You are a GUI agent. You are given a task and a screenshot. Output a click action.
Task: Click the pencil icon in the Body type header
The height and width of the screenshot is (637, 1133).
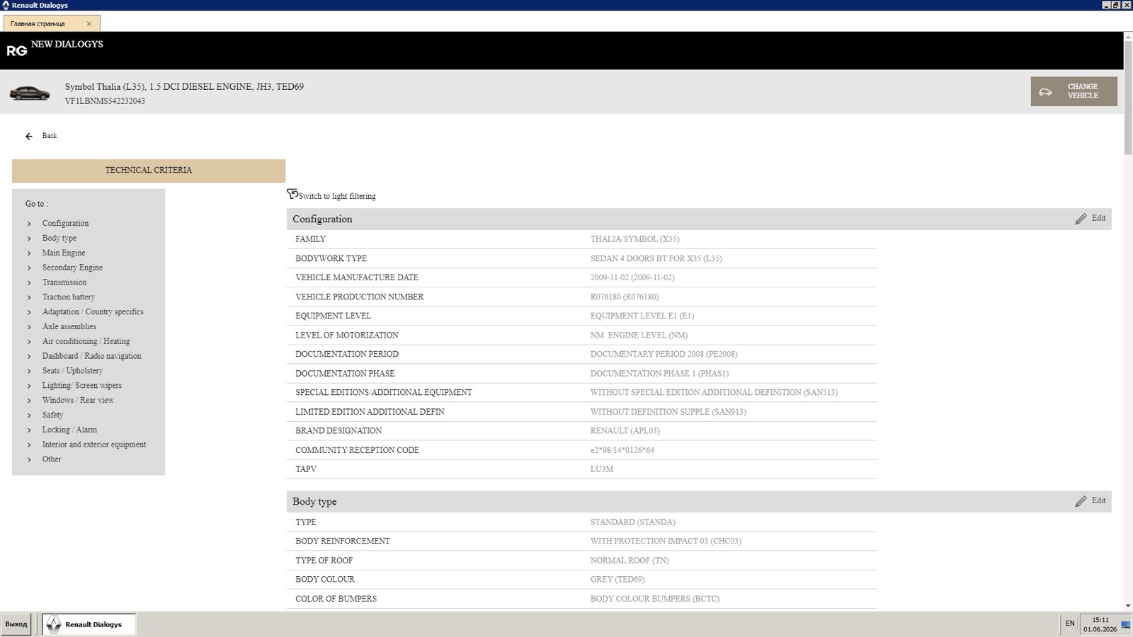click(x=1081, y=501)
